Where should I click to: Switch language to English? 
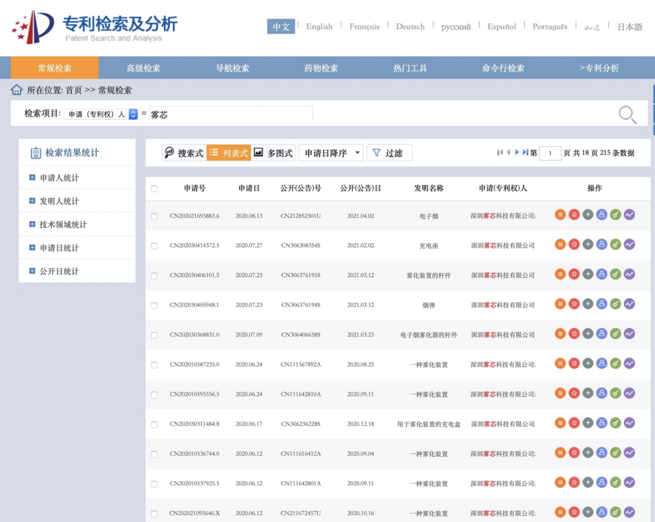tap(319, 26)
